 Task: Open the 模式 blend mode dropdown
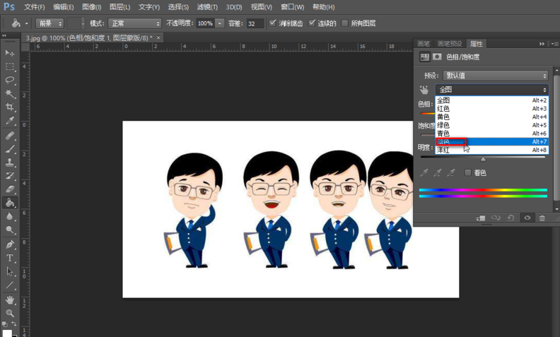(134, 23)
